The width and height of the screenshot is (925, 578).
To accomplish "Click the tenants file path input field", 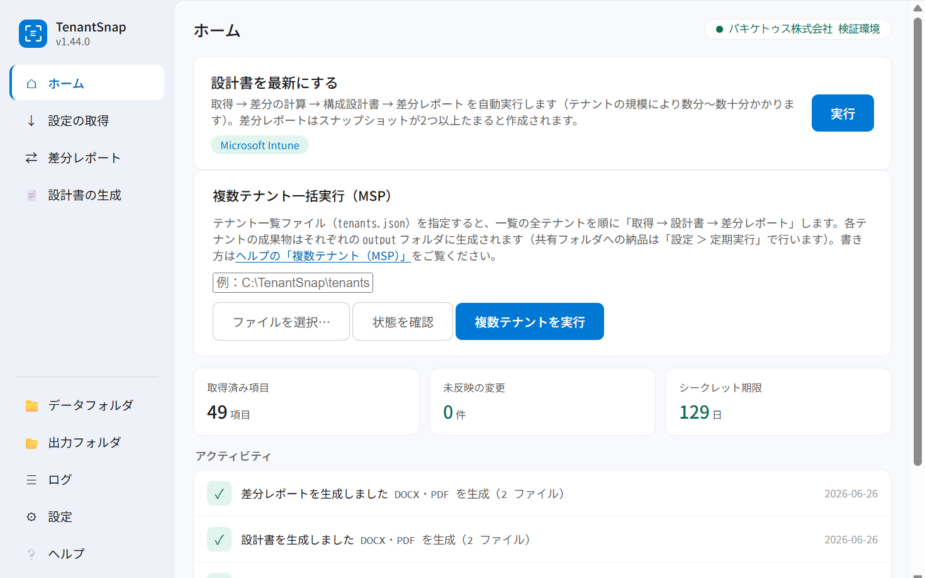I will (293, 283).
